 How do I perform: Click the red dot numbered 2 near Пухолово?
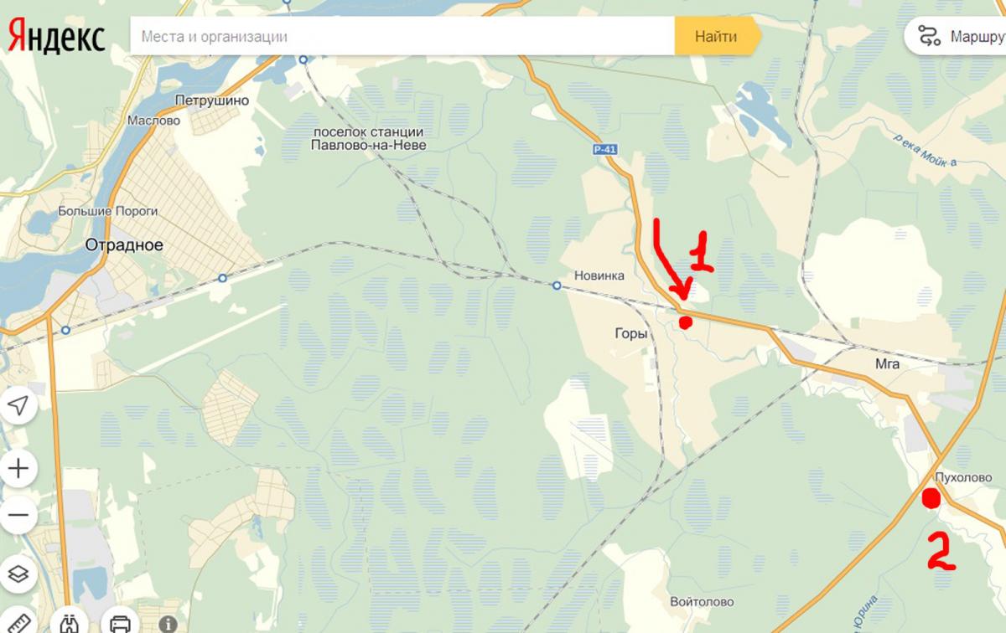930,499
